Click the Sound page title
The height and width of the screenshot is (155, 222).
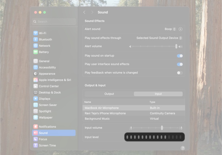(103, 12)
